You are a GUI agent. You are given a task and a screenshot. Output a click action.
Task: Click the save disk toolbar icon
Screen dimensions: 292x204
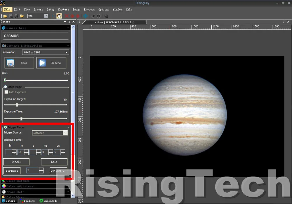11,16
